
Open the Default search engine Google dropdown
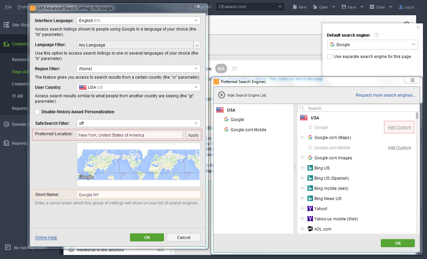[x=373, y=44]
